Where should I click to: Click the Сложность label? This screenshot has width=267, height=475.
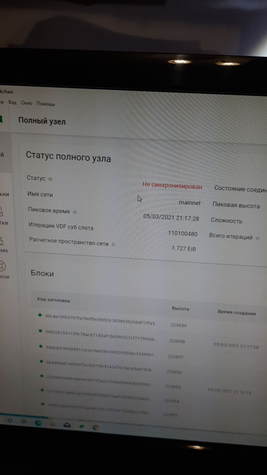227,220
